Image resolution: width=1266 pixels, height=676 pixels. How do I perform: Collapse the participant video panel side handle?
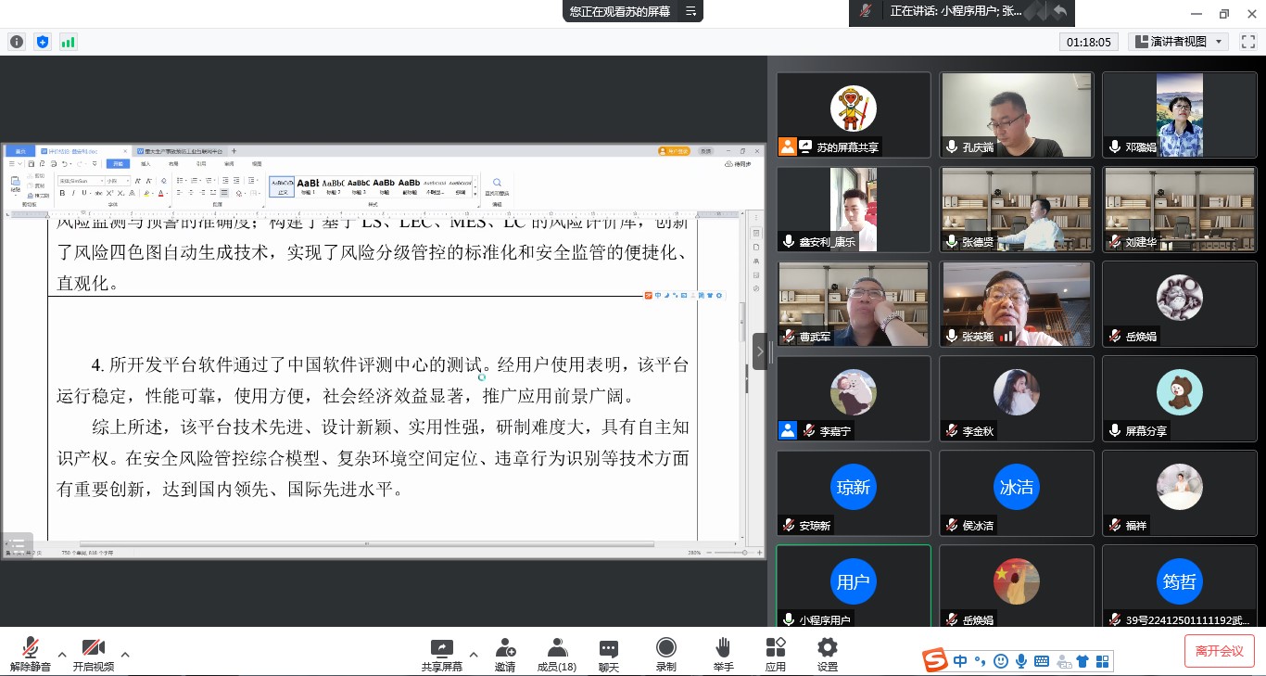pos(760,351)
